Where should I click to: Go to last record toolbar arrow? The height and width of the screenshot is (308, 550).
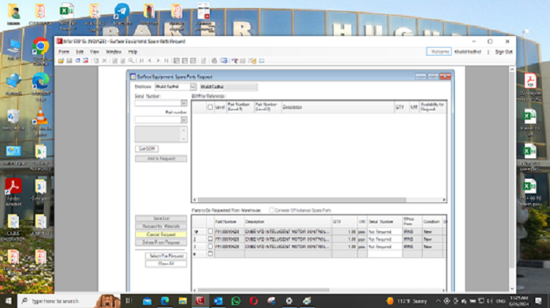166,61
